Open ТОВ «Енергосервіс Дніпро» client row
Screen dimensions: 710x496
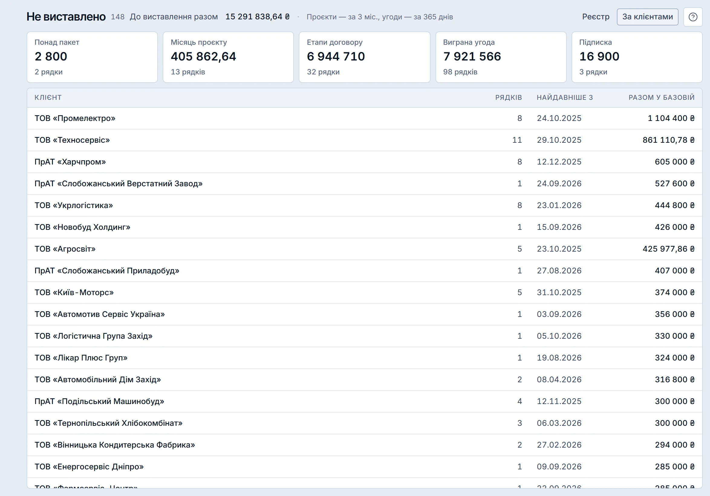coord(365,467)
